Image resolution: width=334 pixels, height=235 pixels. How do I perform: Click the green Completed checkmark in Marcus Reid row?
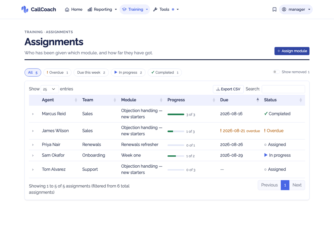pyautogui.click(x=266, y=114)
